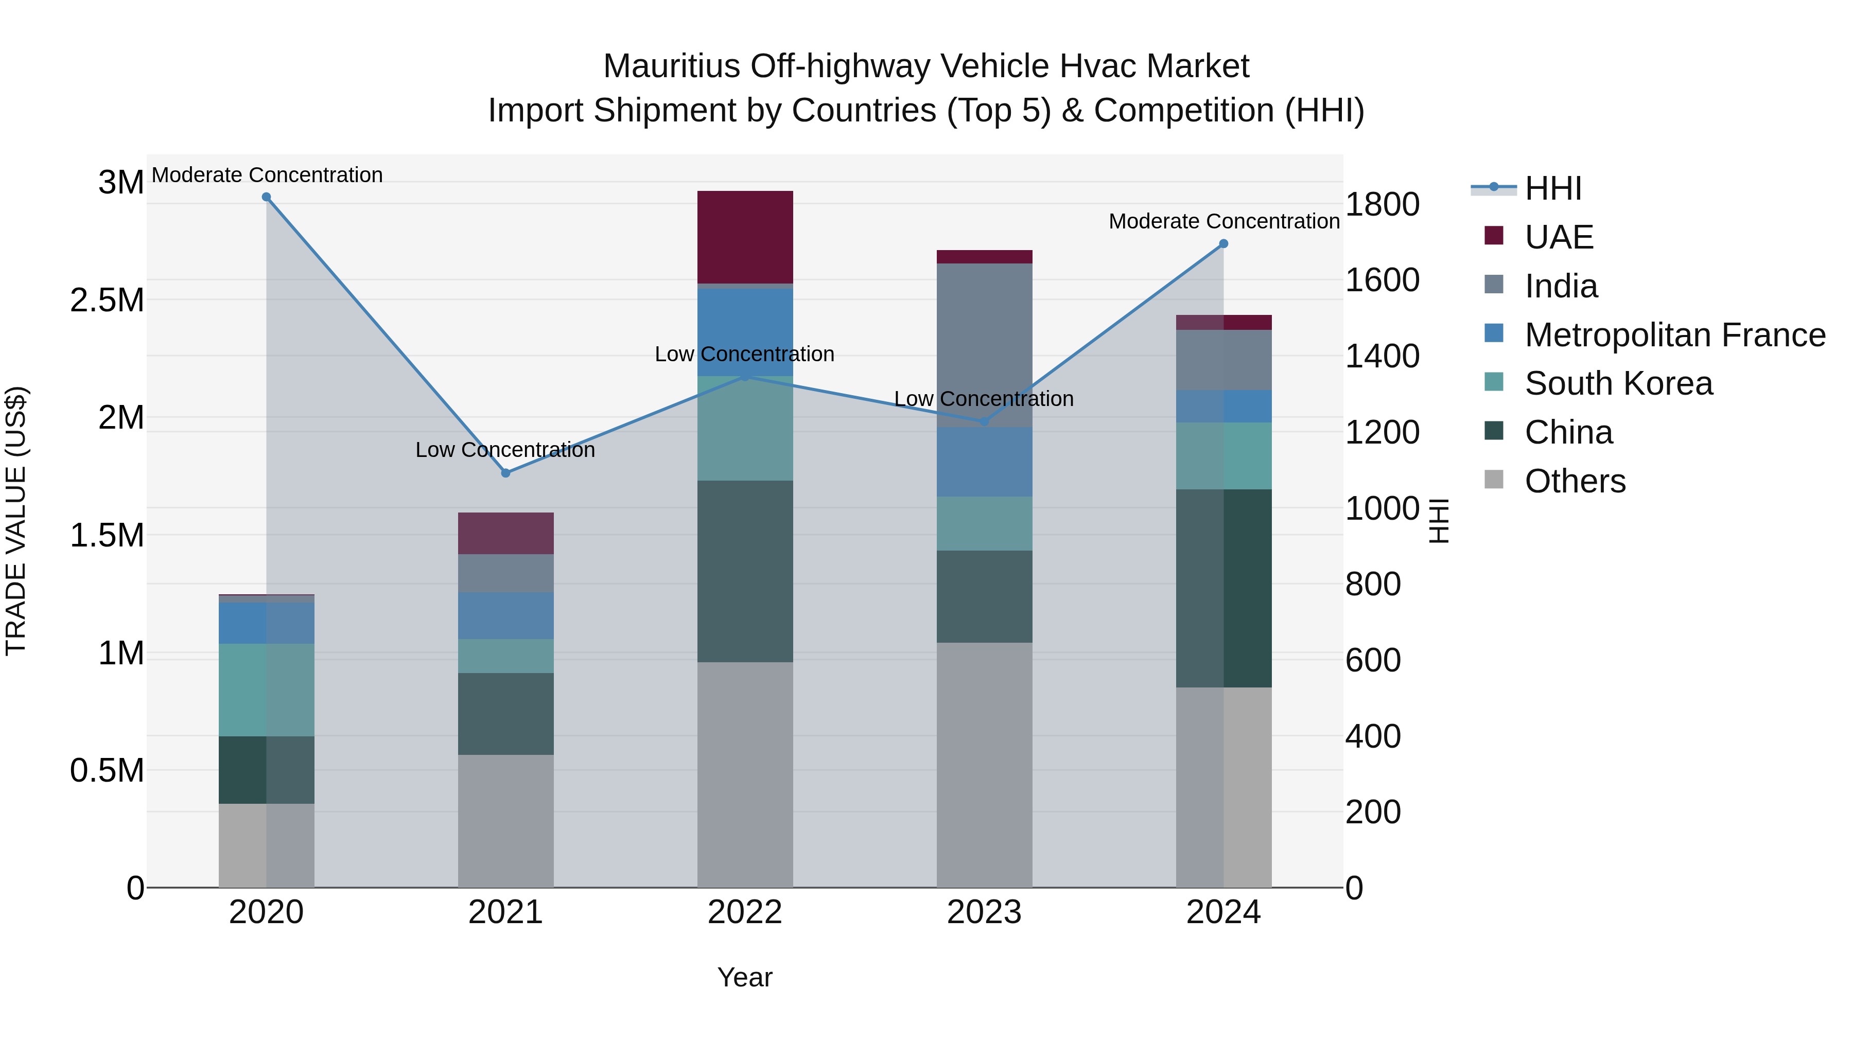Click the Metropolitan France legend color swatch
The width and height of the screenshot is (1853, 1042).
coord(1494,333)
